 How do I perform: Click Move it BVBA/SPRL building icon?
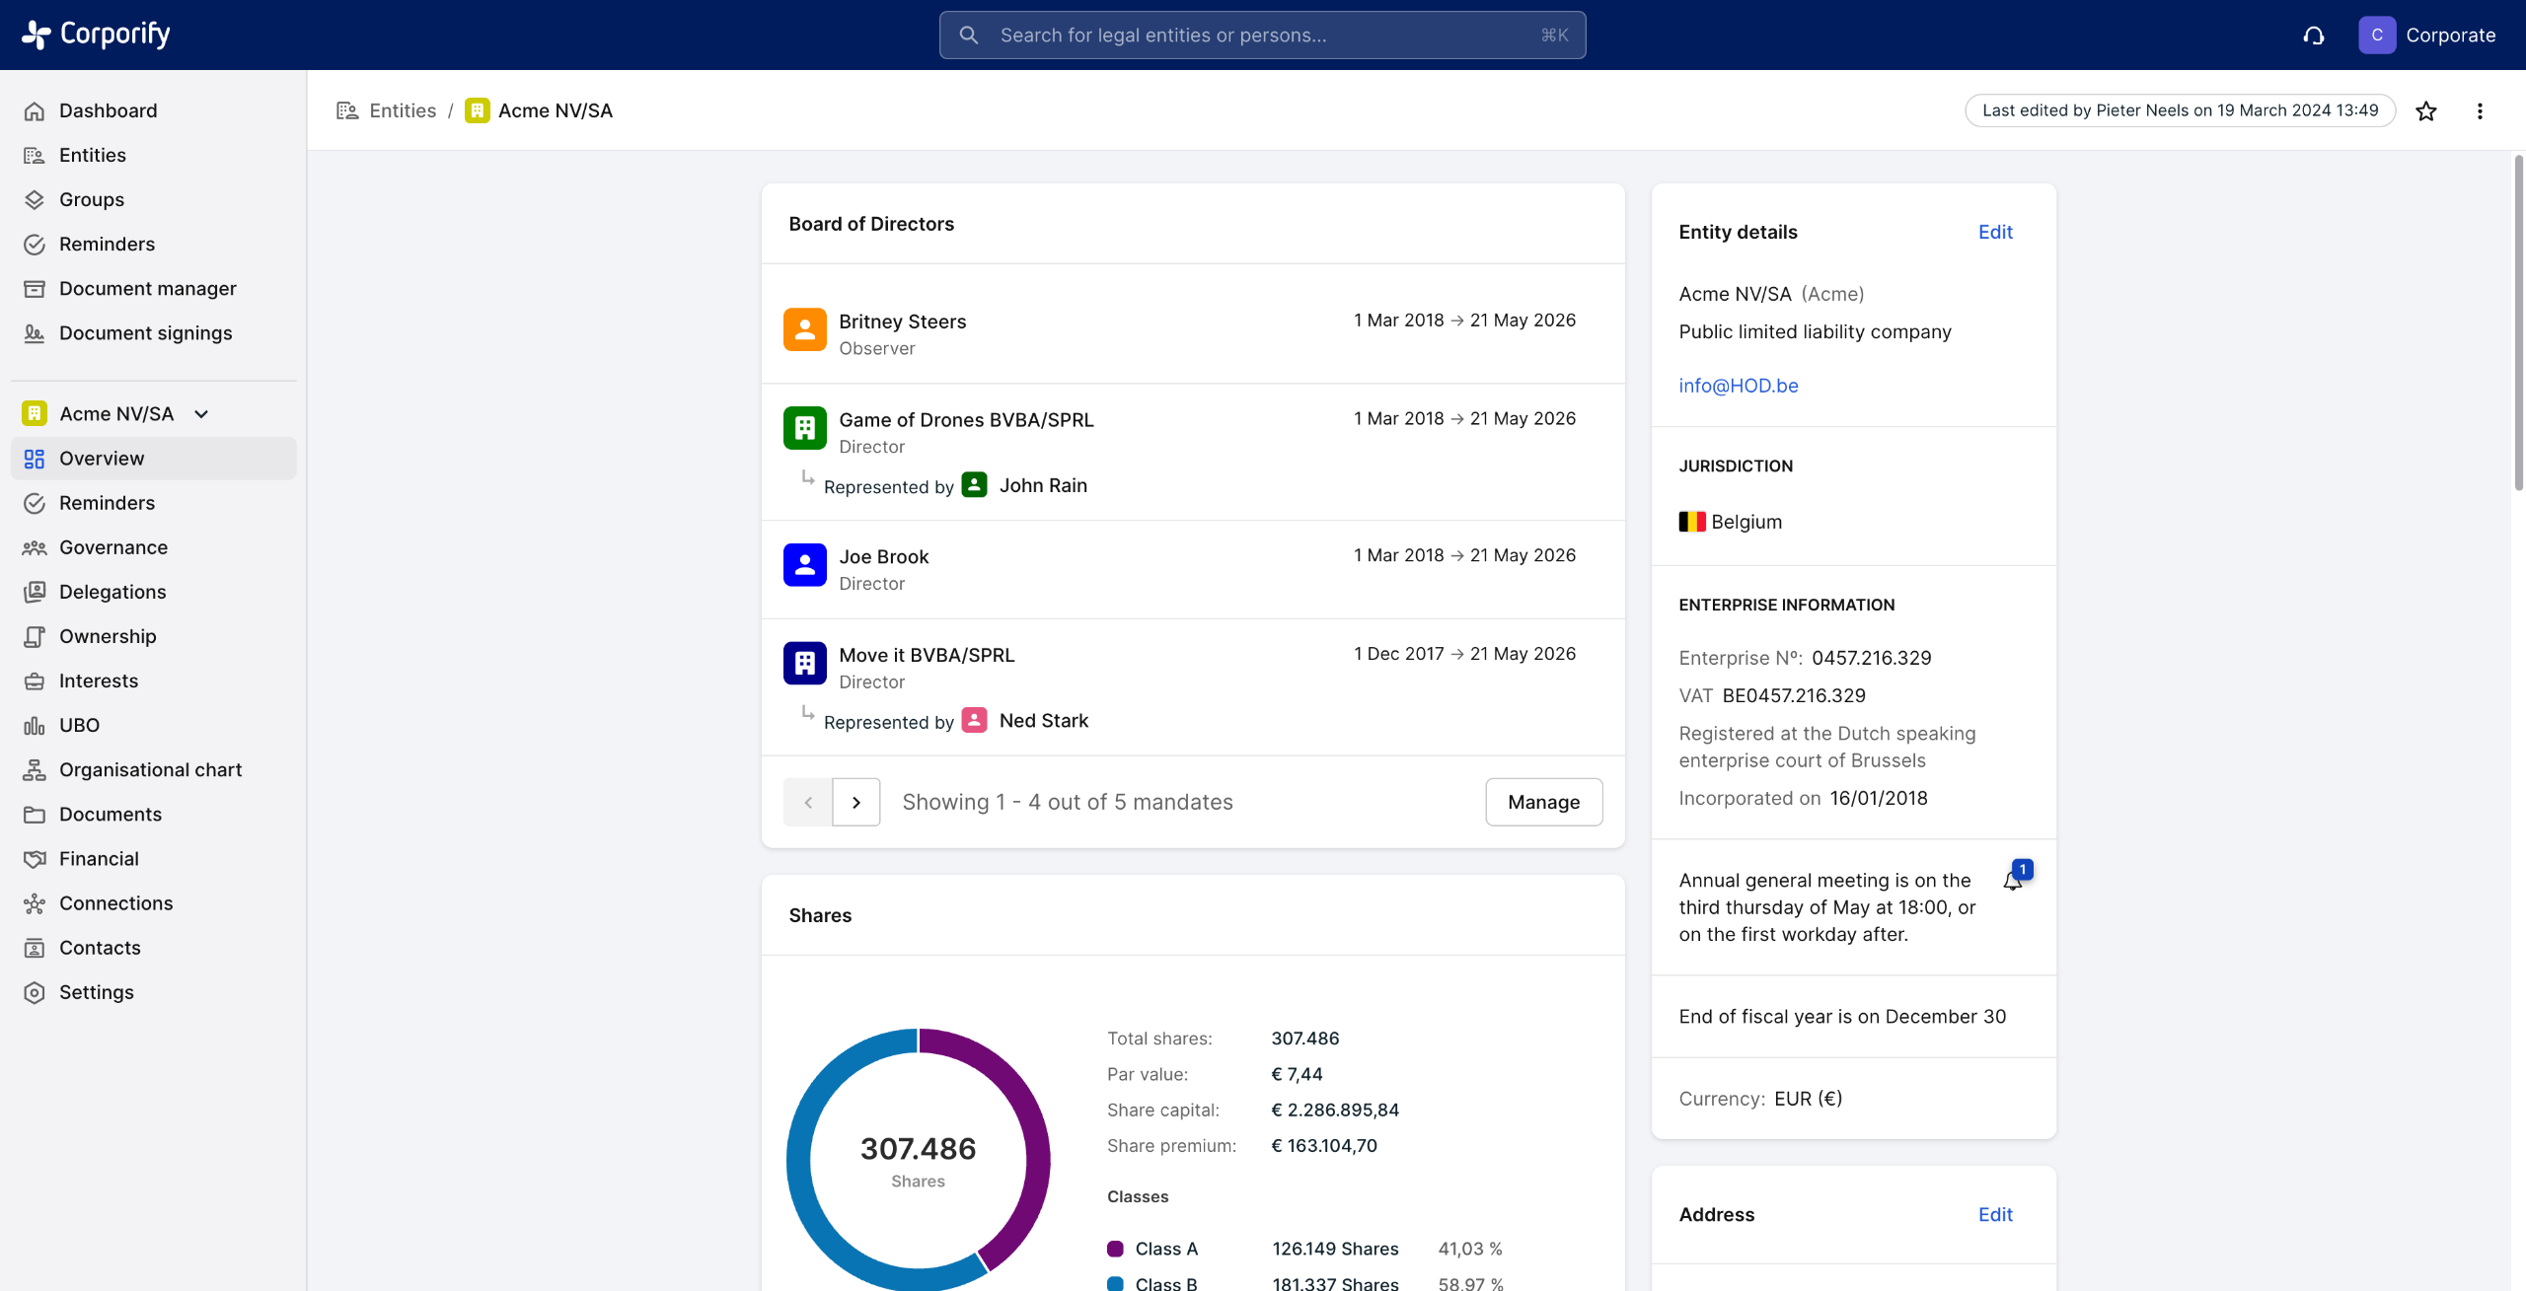804,663
